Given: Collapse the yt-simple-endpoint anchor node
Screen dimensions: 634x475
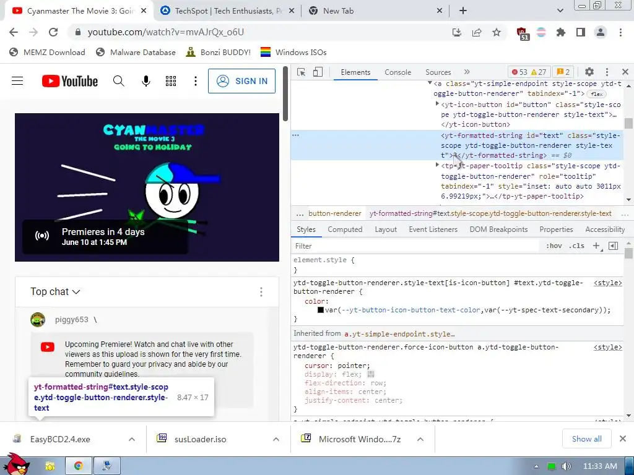Looking at the screenshot, I should coord(430,83).
